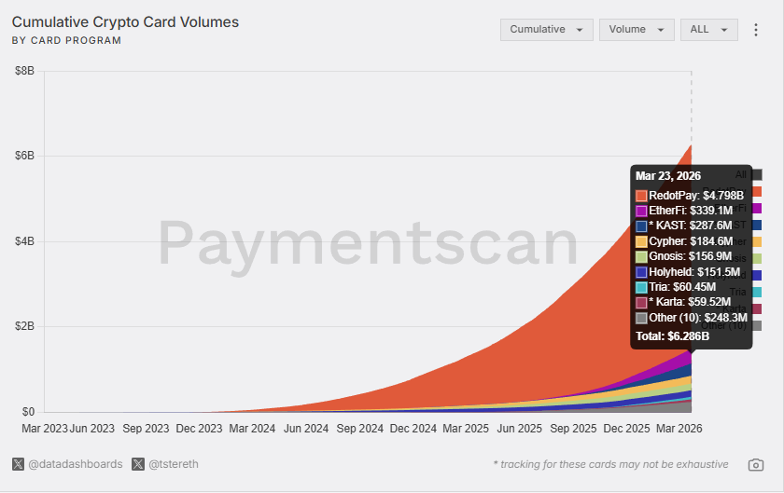
Task: Click the "Mar 2026" x-axis label
Action: pyautogui.click(x=679, y=429)
